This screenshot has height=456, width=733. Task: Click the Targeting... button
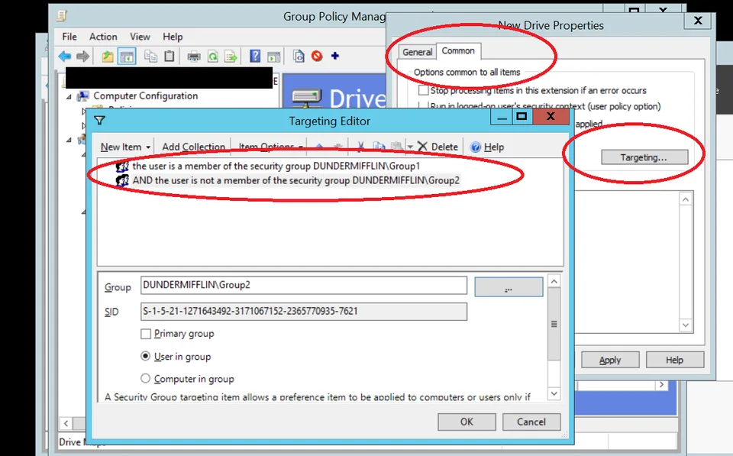(x=644, y=157)
